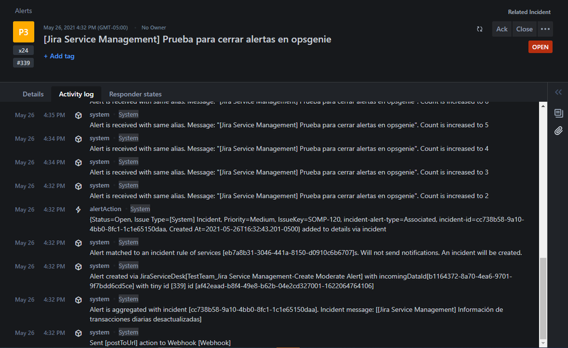Click system cube icon for count 3 entry
Image resolution: width=568 pixels, height=348 pixels.
click(x=78, y=162)
